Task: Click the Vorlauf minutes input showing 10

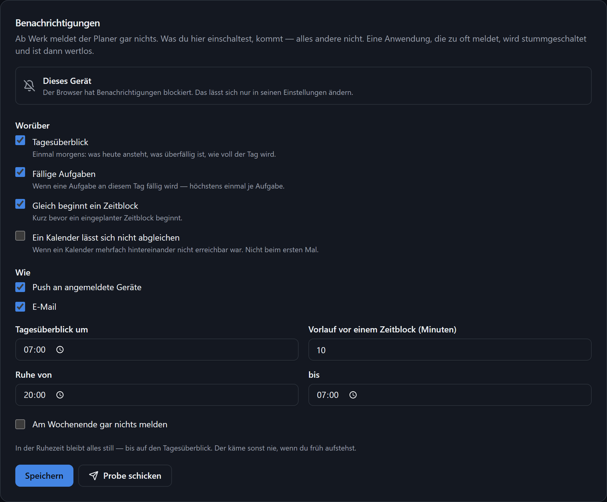Action: [450, 350]
